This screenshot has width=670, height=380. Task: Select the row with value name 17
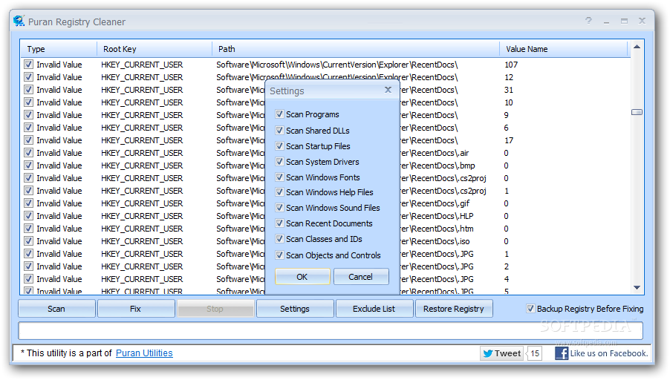point(325,140)
